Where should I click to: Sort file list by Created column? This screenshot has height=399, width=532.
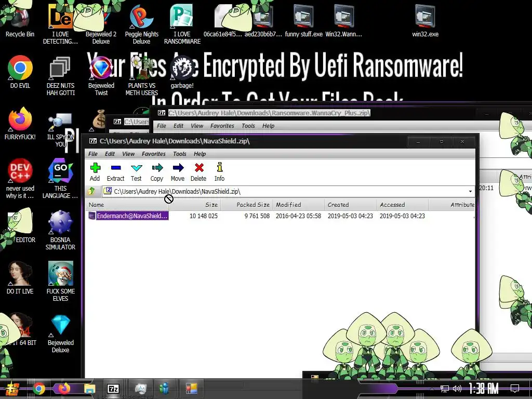click(351, 205)
